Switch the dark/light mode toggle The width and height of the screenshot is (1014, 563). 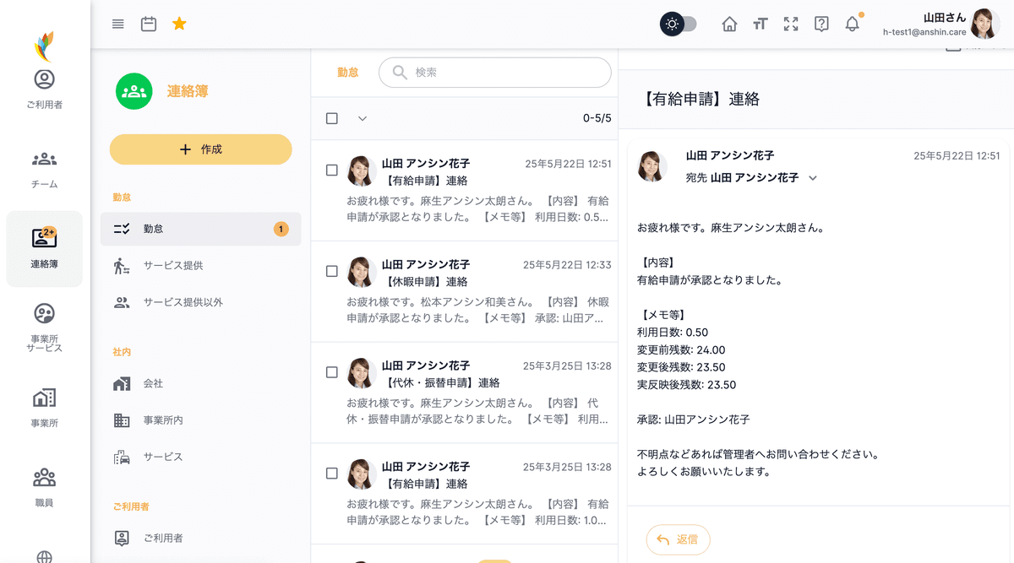[x=679, y=24]
